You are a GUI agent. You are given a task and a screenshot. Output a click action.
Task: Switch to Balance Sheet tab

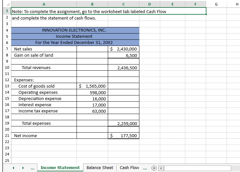pyautogui.click(x=100, y=168)
